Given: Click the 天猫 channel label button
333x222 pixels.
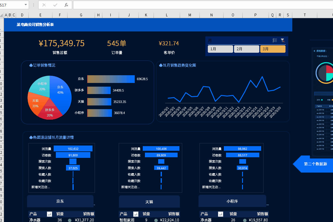Looking at the screenshot, I should 149,202.
